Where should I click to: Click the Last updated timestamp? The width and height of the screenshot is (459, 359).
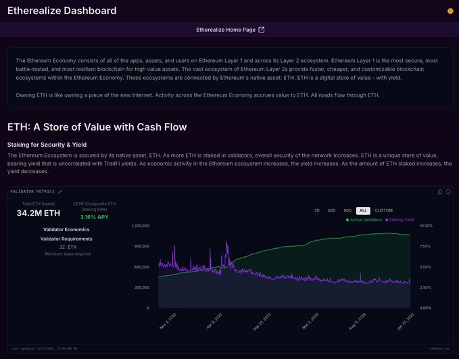pyautogui.click(x=44, y=349)
